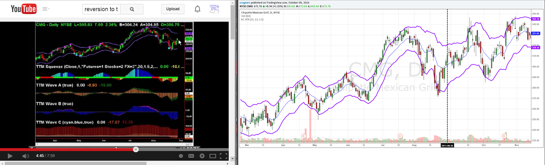Click the 4:45 / 7:59 time display
The width and height of the screenshot is (545, 165).
pyautogui.click(x=45, y=156)
